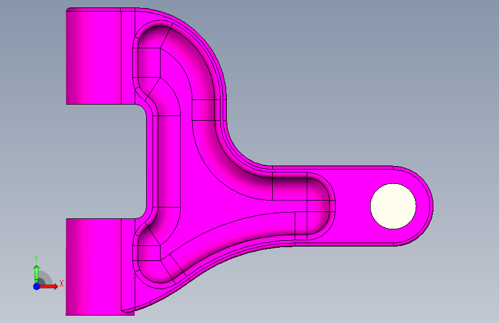Select the lower-left cylindrical boss of the part
The image size is (499, 323).
[94, 267]
